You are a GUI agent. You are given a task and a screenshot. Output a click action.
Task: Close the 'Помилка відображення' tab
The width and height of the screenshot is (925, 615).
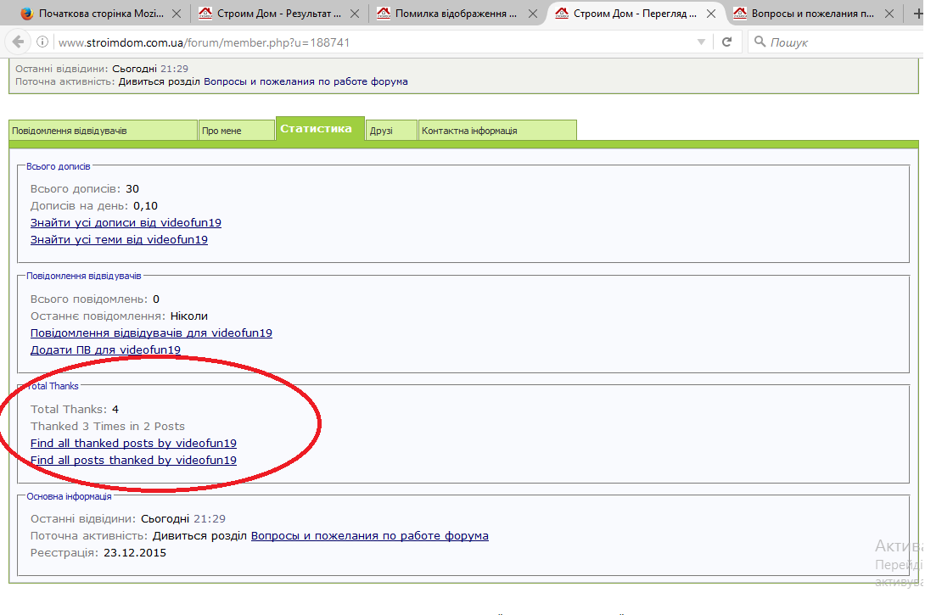(x=533, y=13)
